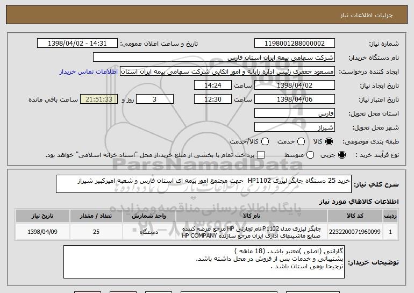Viewport: 414px width, 293px height.
Task: Select the خدمت radio button
Action: (301, 141)
